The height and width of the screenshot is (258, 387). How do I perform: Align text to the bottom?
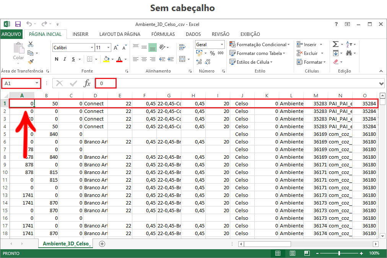click(153, 47)
